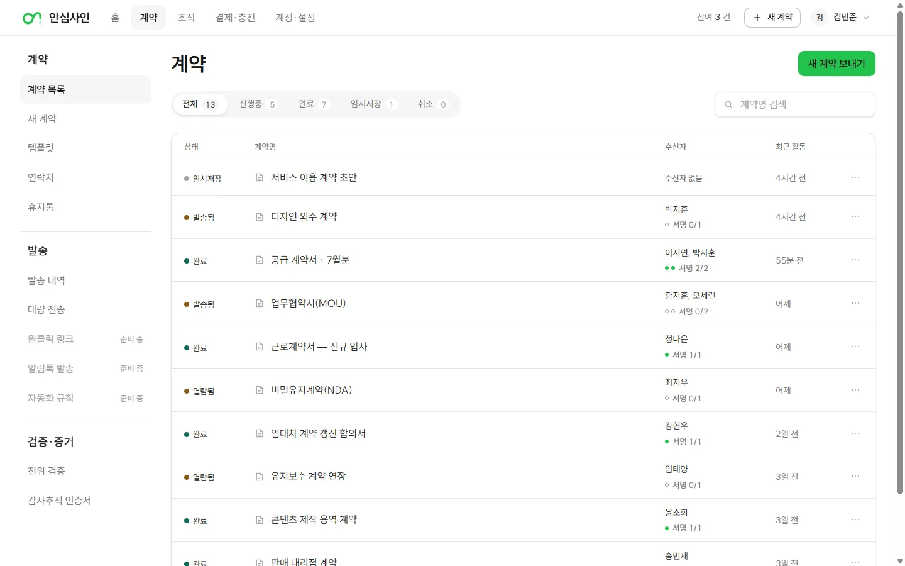Viewport: 905px width, 566px height.
Task: Open the 근로계약서 — 신규 입사 contract
Action: (x=319, y=347)
